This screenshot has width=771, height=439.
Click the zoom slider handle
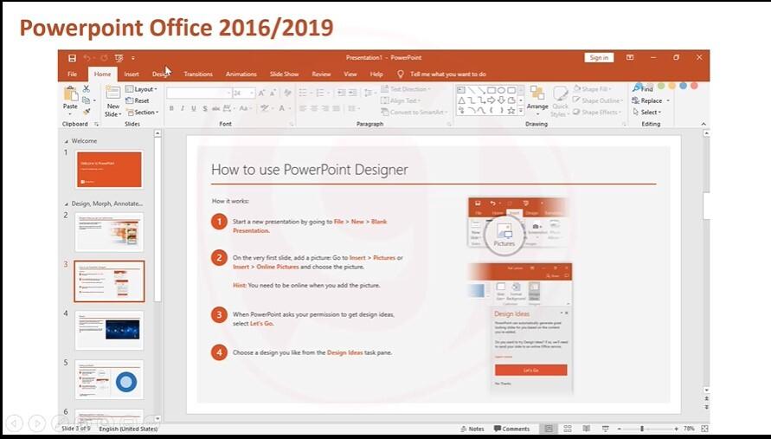tap(642, 429)
